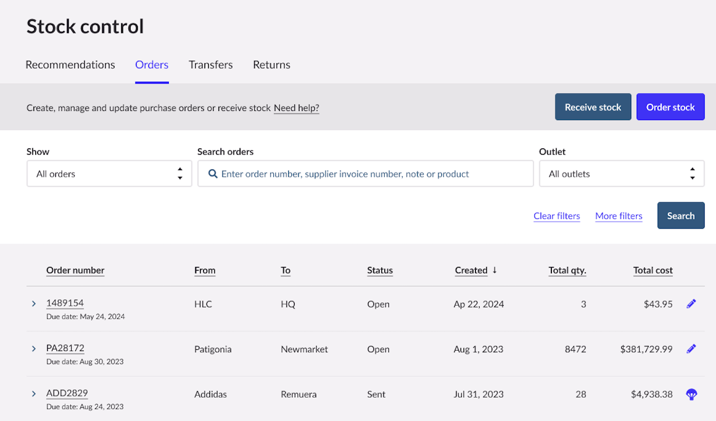The width and height of the screenshot is (716, 421).
Task: Switch to the Transfers tab
Action: pos(210,64)
